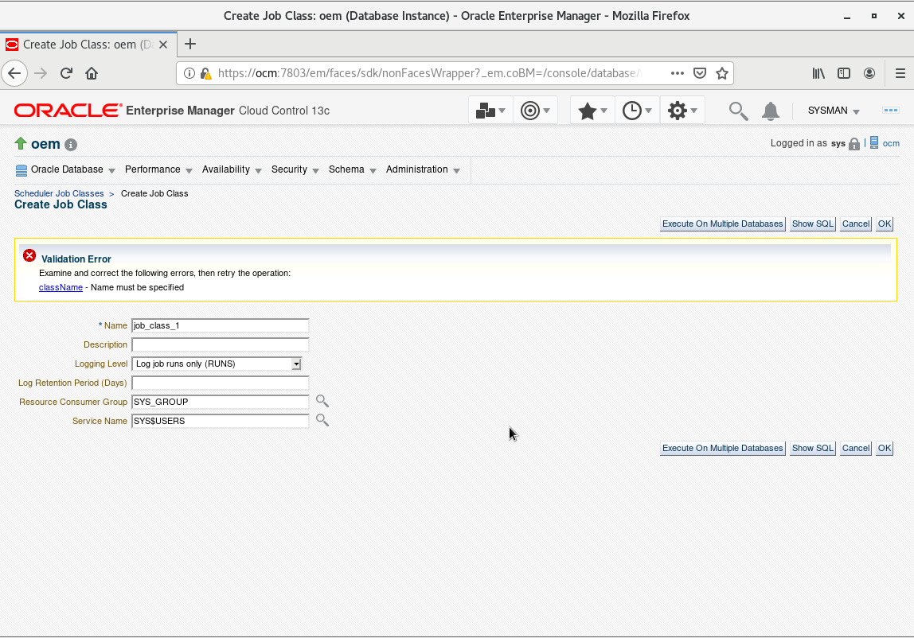Open the notifications bell
The height and width of the screenshot is (638, 914).
(x=771, y=111)
